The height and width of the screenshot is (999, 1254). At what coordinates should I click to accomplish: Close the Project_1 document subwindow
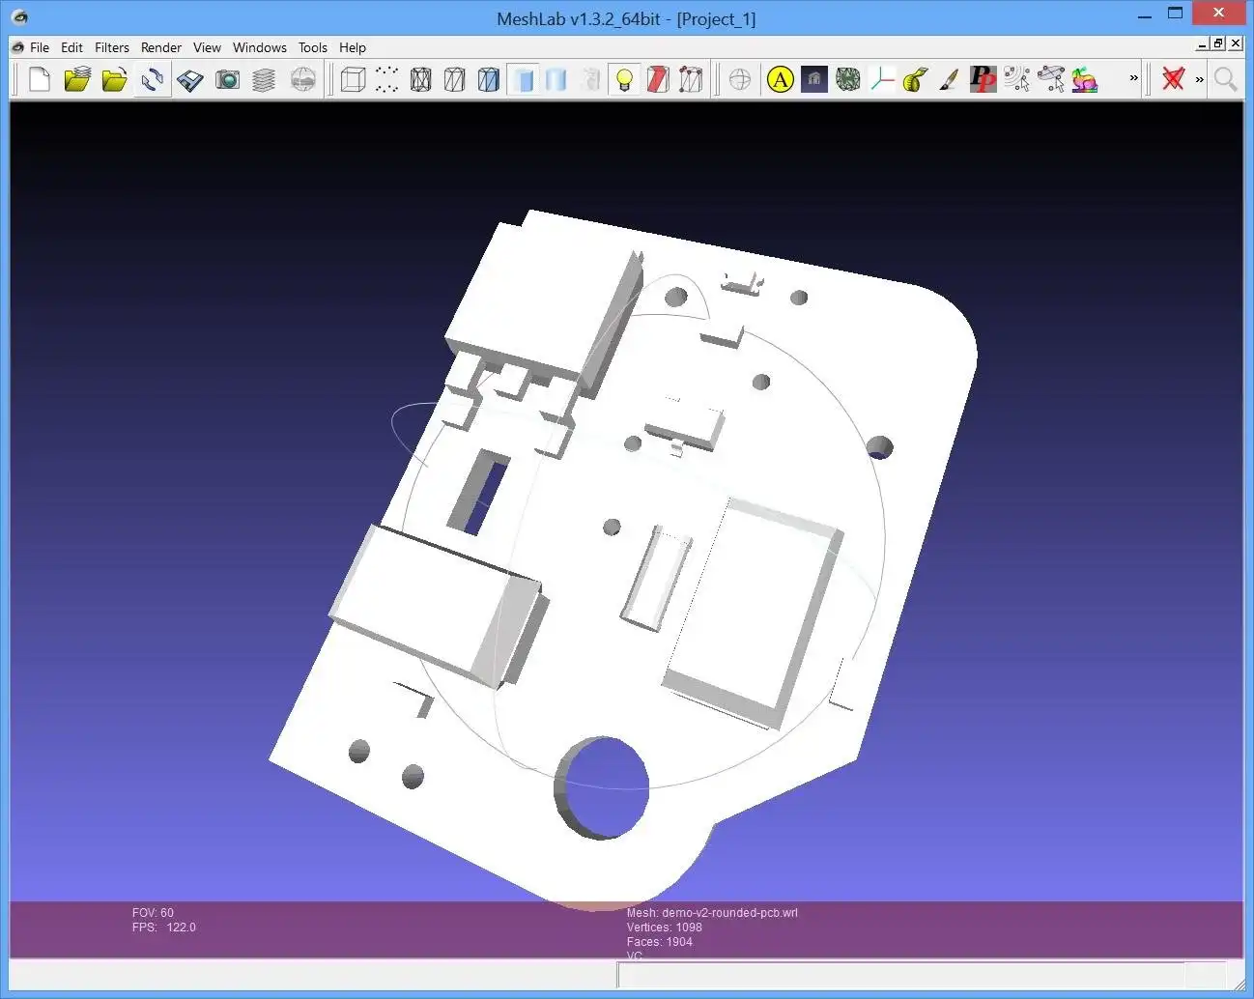pos(1235,43)
